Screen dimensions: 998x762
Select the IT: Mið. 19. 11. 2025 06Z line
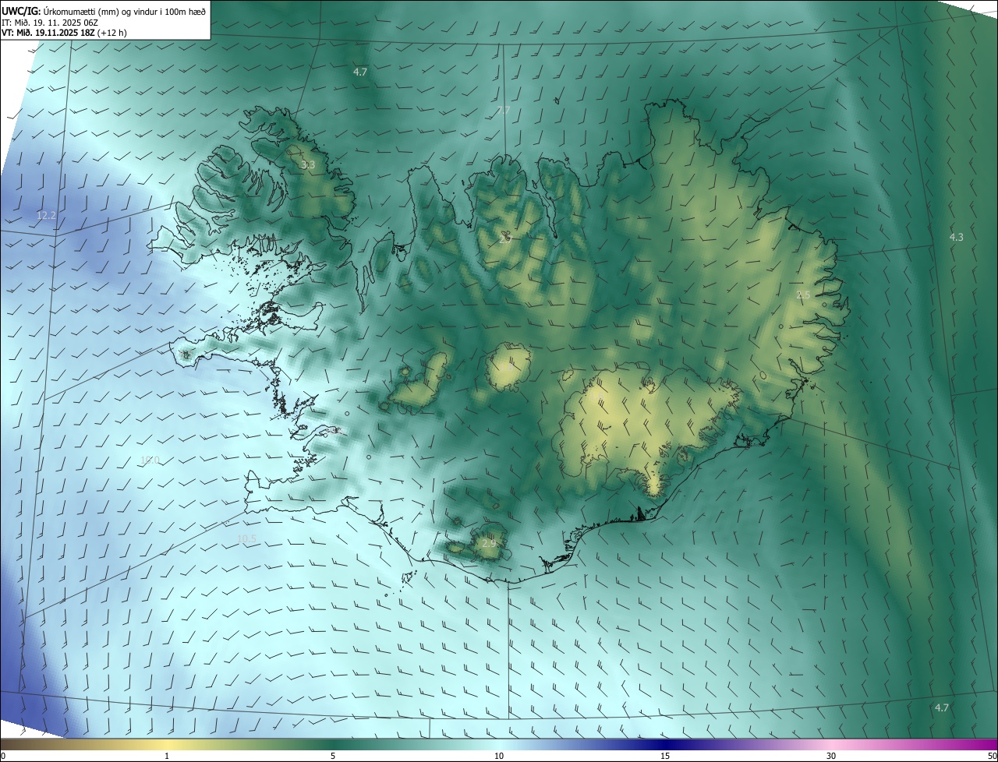(x=49, y=23)
